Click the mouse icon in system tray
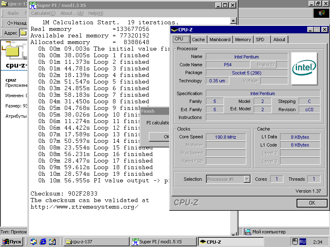Viewport: 330px width, 247px height. coord(295,242)
